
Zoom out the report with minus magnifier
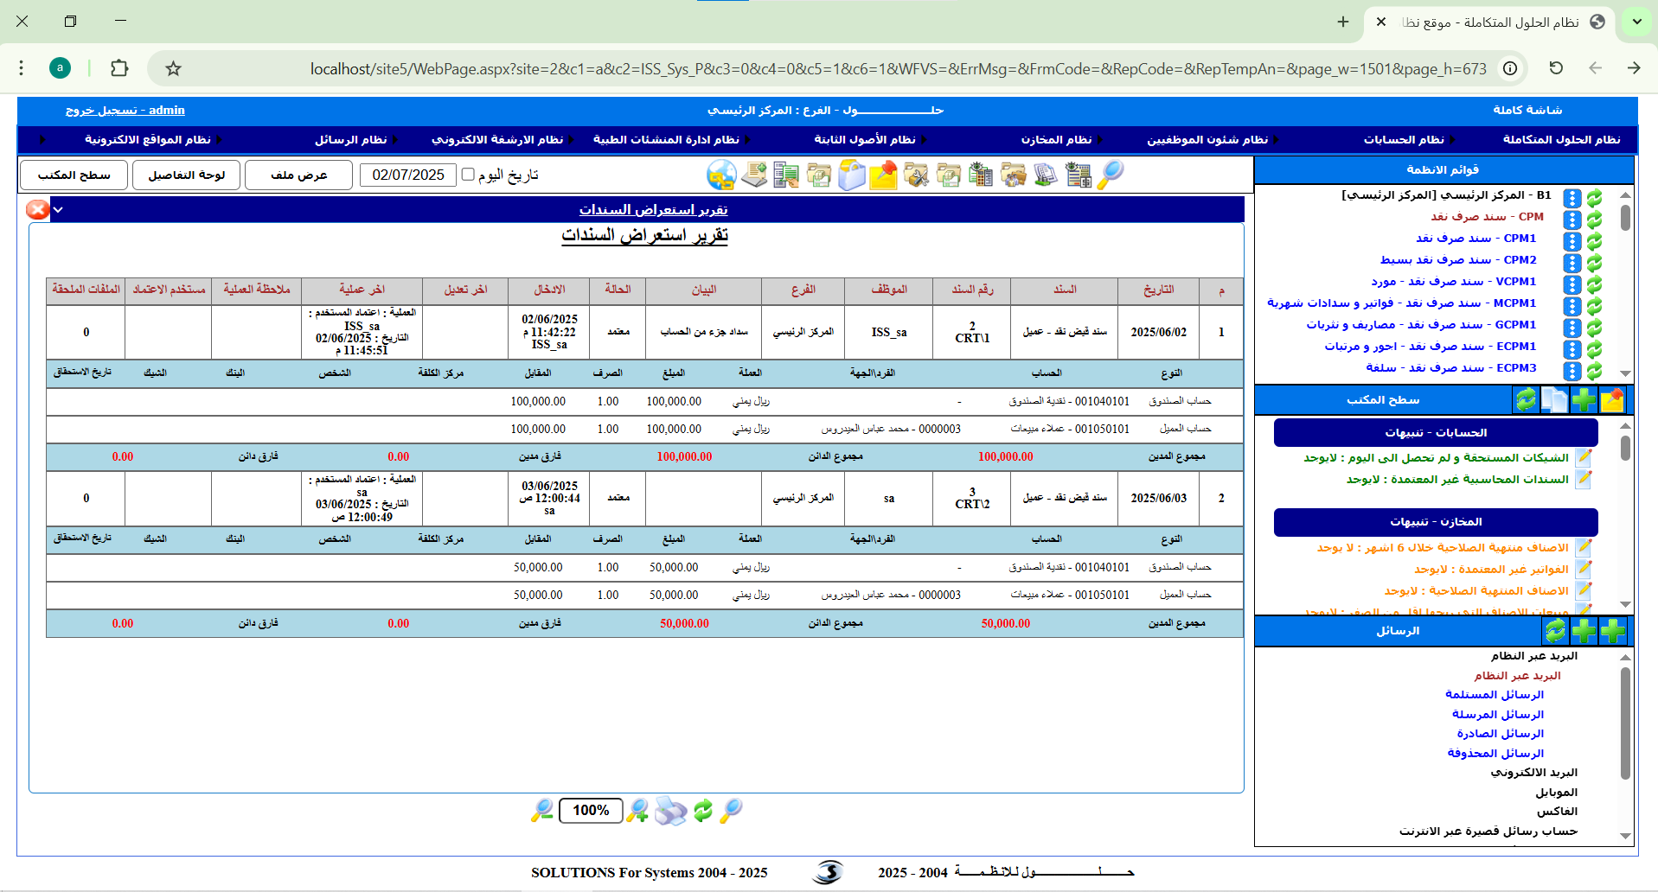(x=542, y=811)
